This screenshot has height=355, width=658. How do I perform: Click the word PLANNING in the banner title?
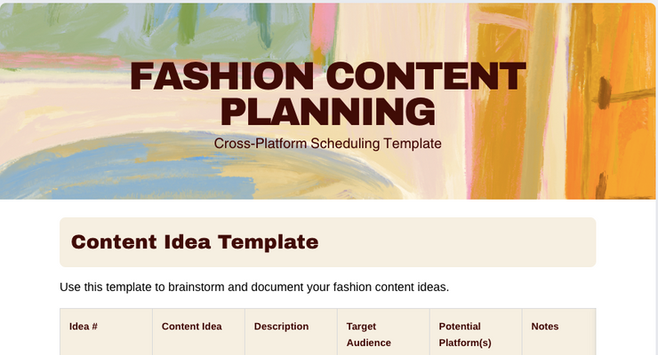(327, 112)
